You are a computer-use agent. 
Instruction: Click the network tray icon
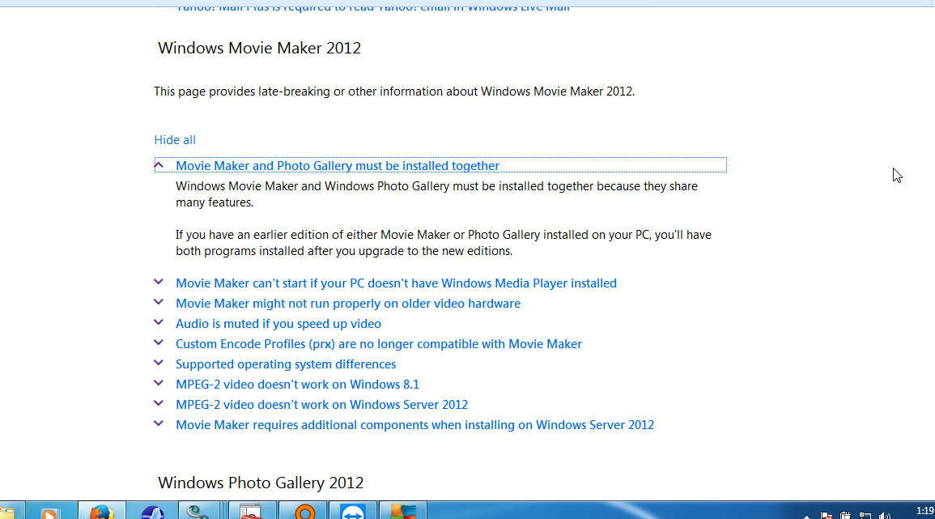point(865,516)
